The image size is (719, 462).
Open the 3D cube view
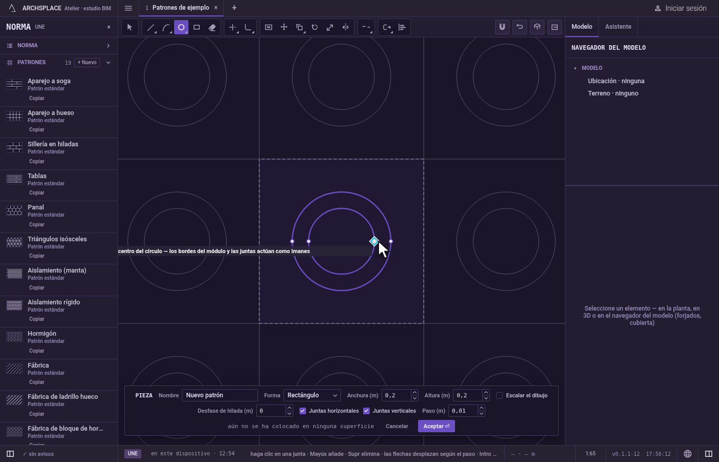pos(537,27)
